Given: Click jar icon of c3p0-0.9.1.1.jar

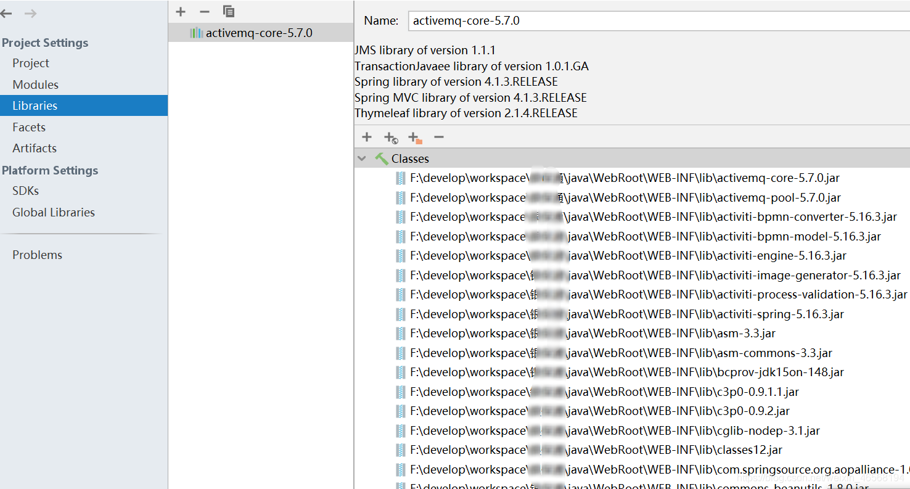Looking at the screenshot, I should click(x=401, y=392).
